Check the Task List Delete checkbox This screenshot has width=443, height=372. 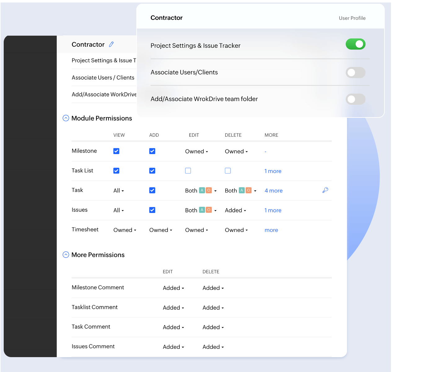click(x=228, y=171)
